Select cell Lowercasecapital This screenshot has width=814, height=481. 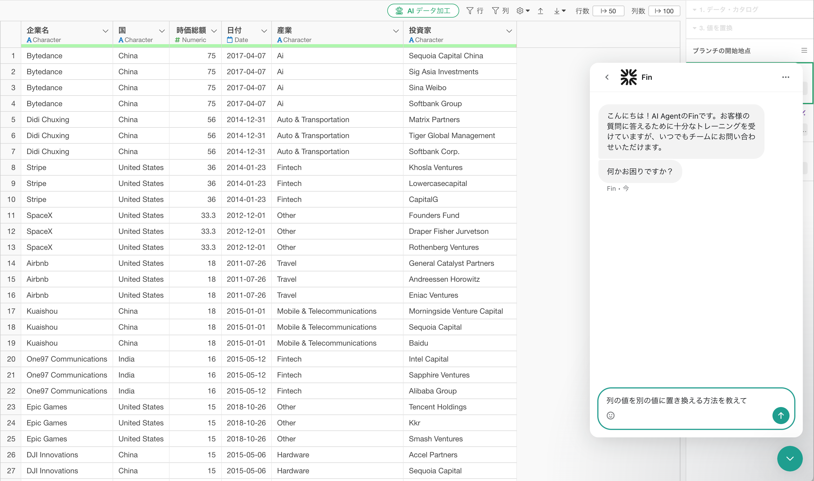459,184
